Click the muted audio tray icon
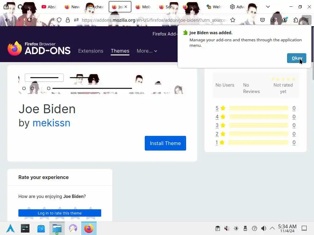 coord(227,228)
